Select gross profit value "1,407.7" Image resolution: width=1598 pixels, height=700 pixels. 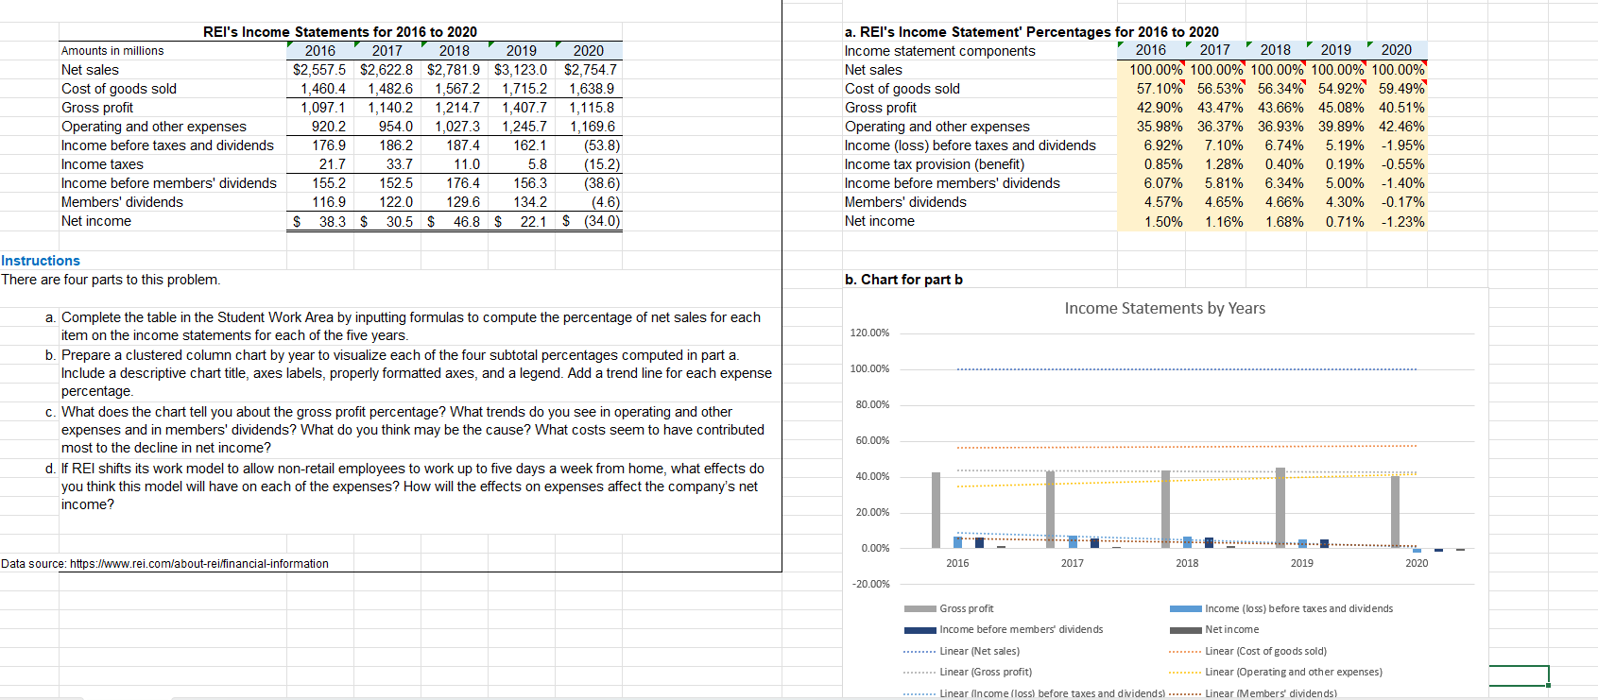pyautogui.click(x=524, y=108)
